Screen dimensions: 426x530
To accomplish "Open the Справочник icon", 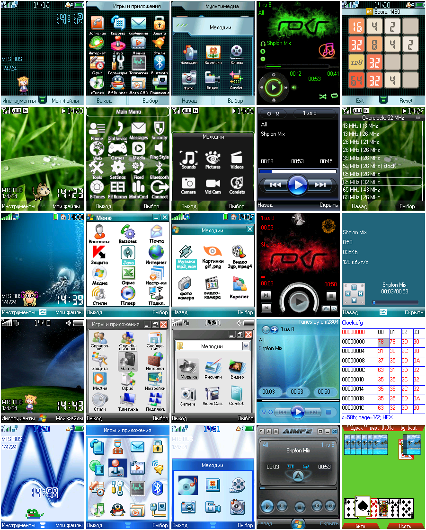I will 100,338.
